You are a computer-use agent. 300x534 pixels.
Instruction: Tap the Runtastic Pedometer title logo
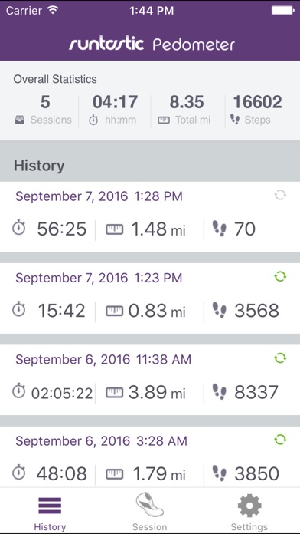pos(152,44)
